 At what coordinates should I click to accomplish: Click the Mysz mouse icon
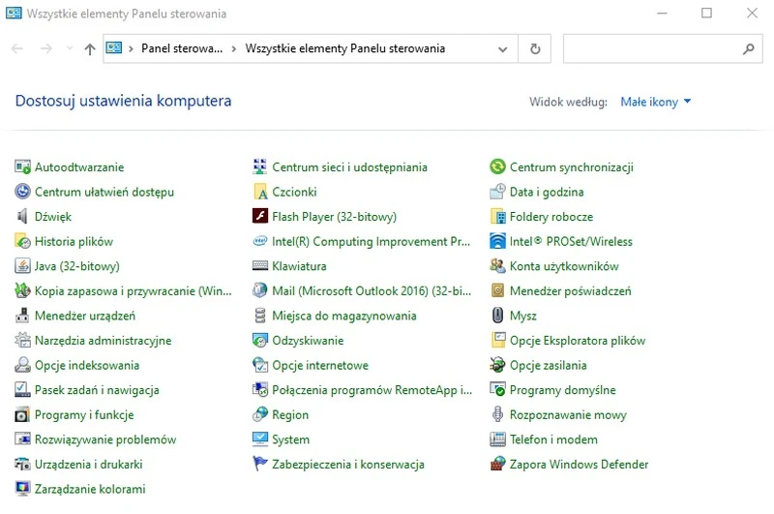pos(497,316)
